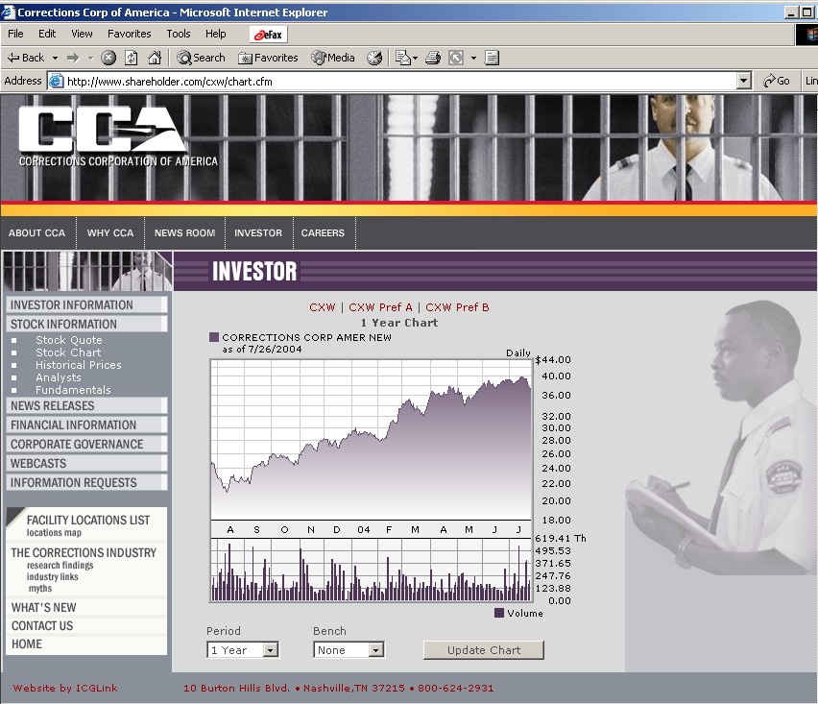Viewport: 818px width, 704px height.
Task: Click the icon right of Print
Action: [456, 58]
